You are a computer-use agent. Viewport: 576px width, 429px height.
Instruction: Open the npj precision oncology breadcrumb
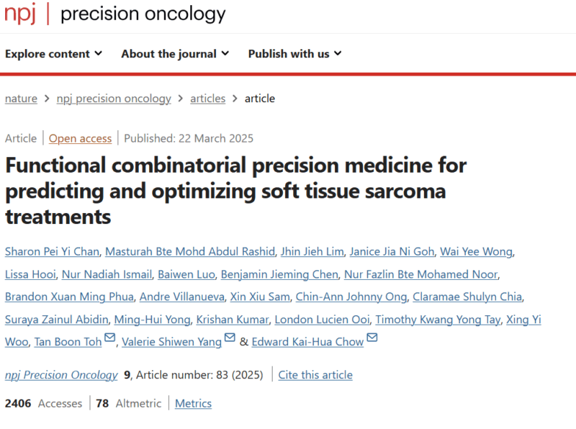[x=114, y=99]
